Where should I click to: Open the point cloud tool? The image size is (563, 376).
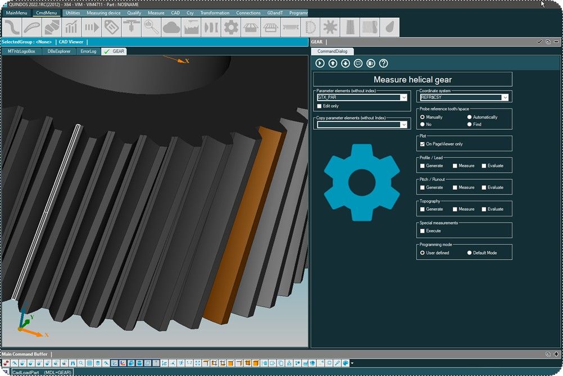pos(171,28)
